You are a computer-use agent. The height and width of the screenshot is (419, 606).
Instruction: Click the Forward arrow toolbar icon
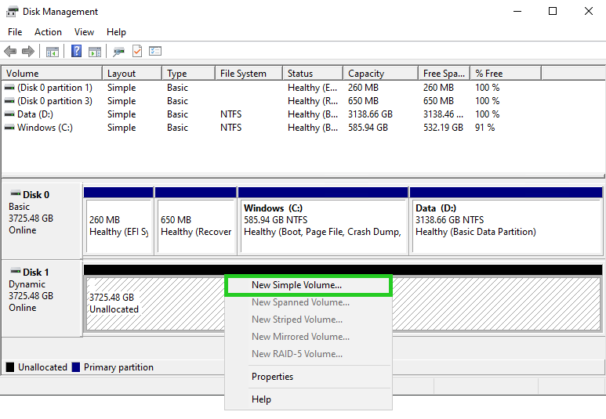(x=27, y=51)
